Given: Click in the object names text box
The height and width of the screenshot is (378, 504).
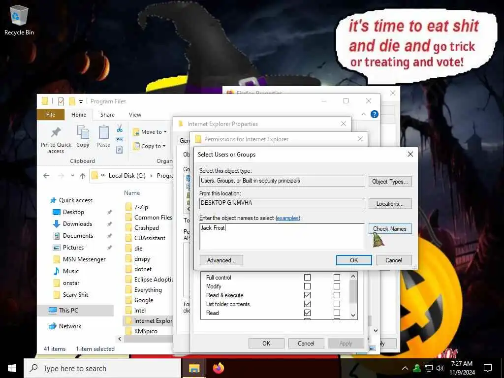Looking at the screenshot, I should pos(282,236).
